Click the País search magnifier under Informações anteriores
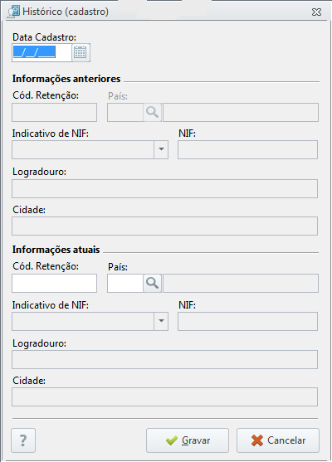332x462 pixels. 153,112
